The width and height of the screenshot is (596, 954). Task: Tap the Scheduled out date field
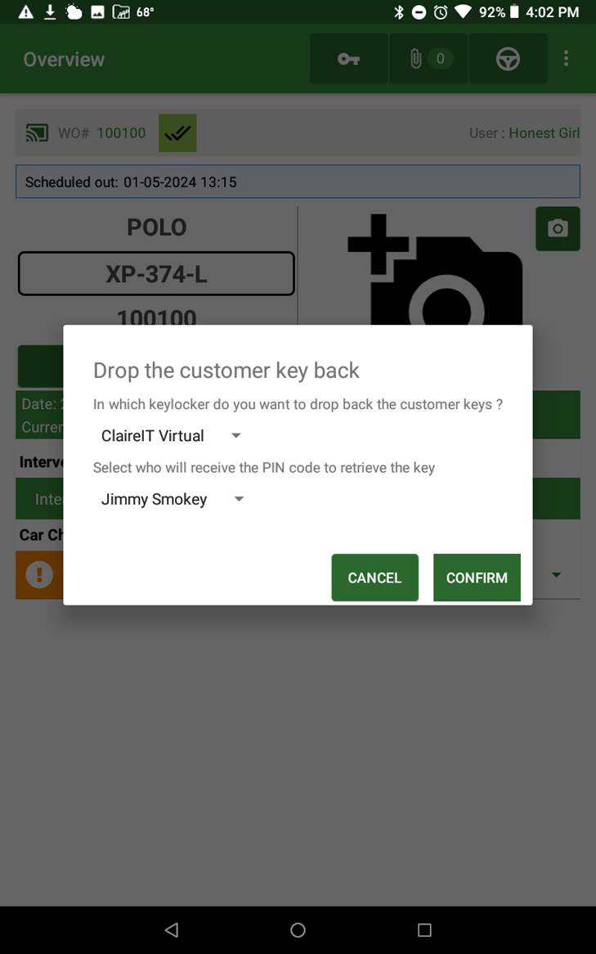[298, 182]
